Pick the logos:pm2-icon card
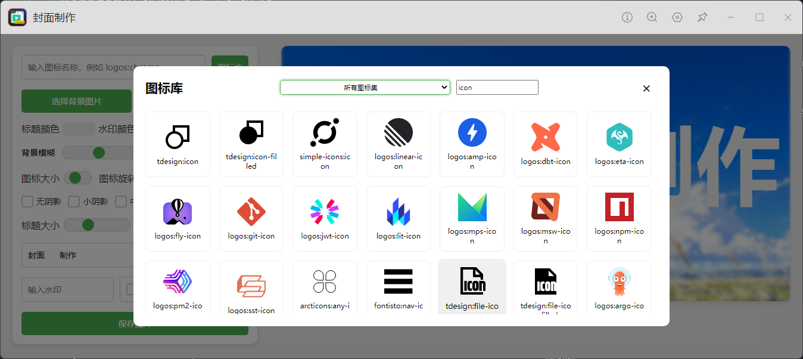Screen dimensions: 803x359 178,287
